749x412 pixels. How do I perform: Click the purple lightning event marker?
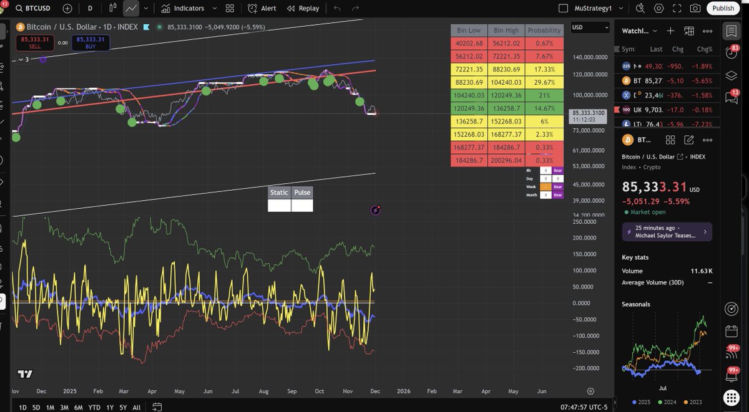tap(375, 211)
